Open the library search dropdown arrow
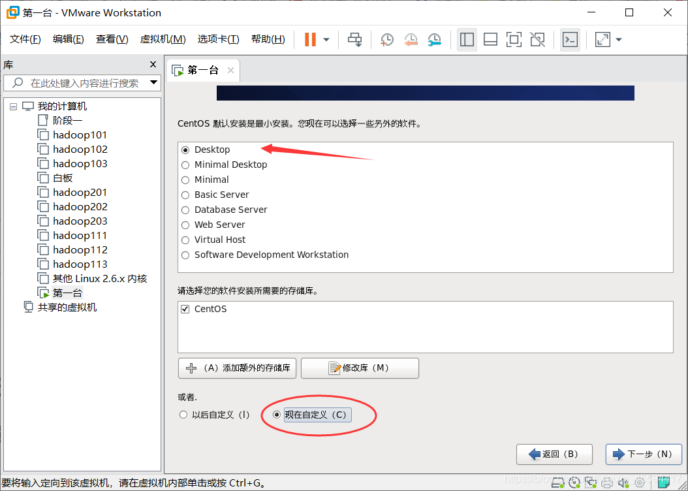 153,82
